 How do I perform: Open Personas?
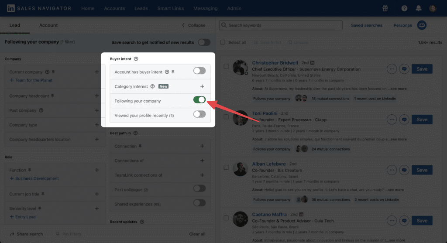point(402,25)
